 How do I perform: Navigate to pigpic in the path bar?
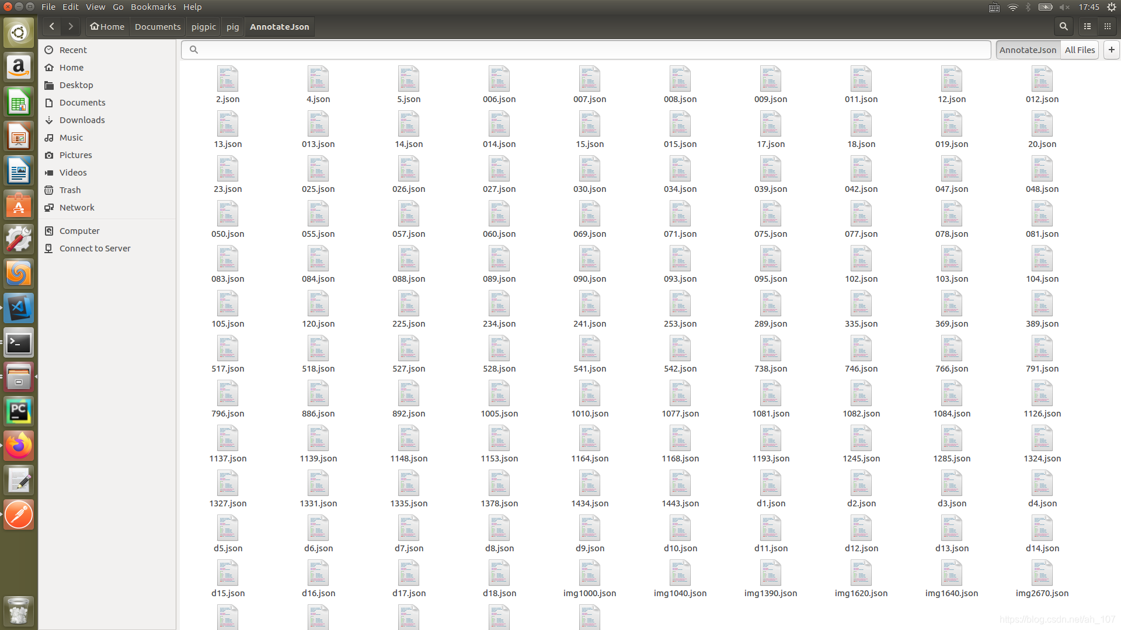pyautogui.click(x=204, y=27)
